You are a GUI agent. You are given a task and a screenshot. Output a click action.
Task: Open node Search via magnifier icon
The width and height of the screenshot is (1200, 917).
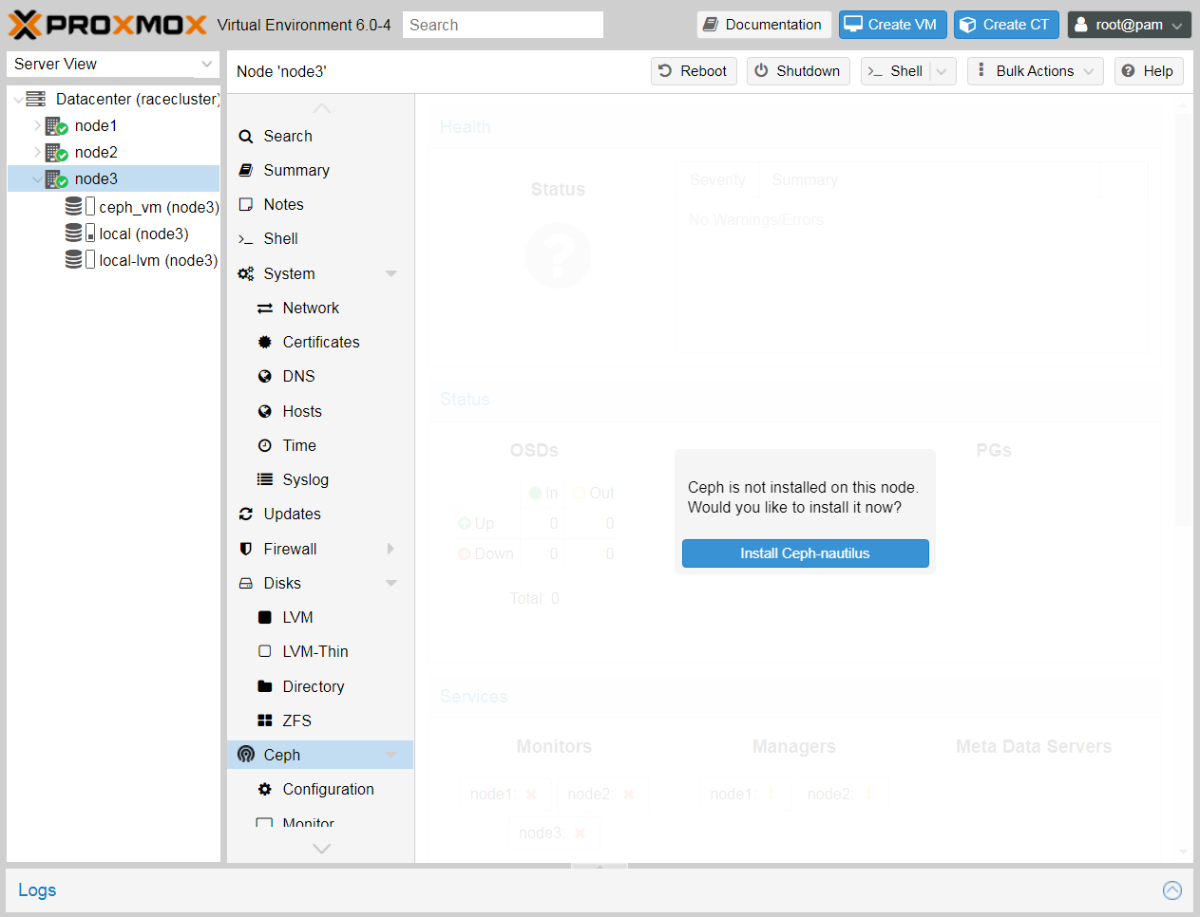pyautogui.click(x=246, y=137)
